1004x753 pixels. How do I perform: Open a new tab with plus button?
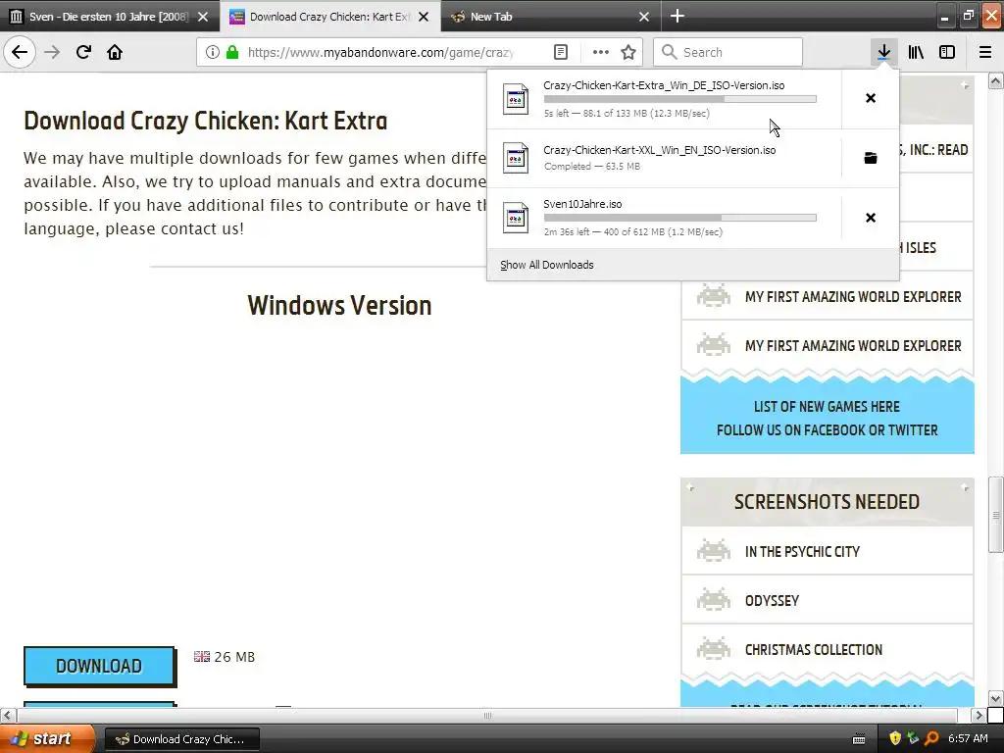click(677, 16)
